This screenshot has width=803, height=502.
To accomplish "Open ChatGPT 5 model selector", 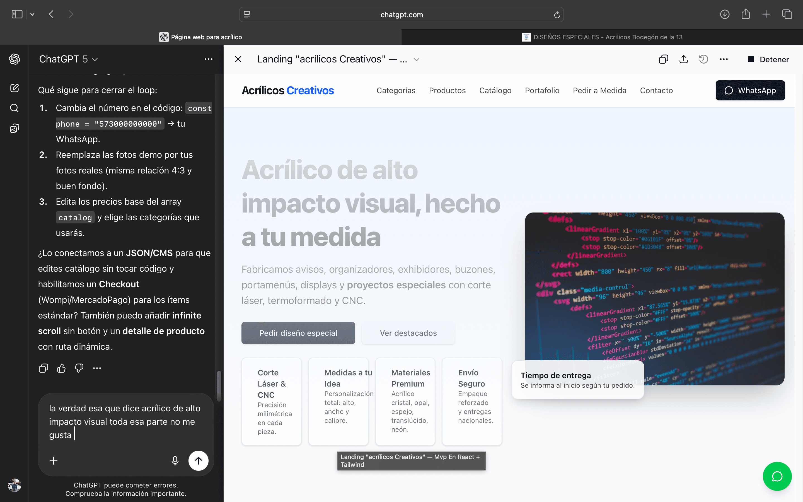I will [68, 59].
